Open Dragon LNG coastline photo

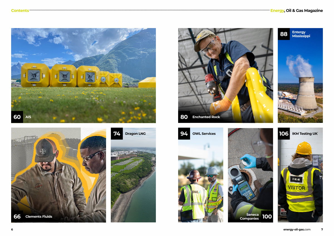[133, 175]
